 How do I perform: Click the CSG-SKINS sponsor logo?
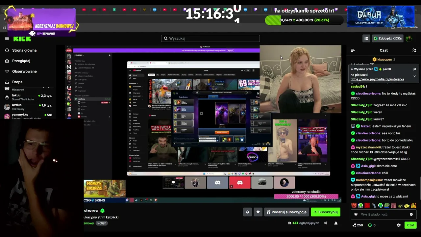point(94,200)
